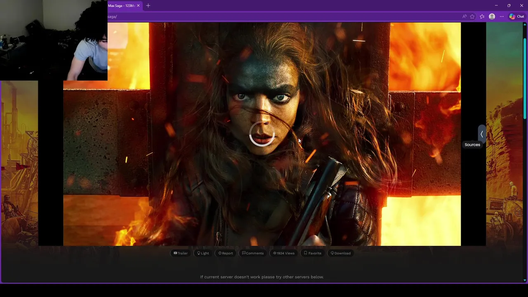Image resolution: width=528 pixels, height=297 pixels.
Task: Open the Favorites list icon
Action: click(x=482, y=16)
